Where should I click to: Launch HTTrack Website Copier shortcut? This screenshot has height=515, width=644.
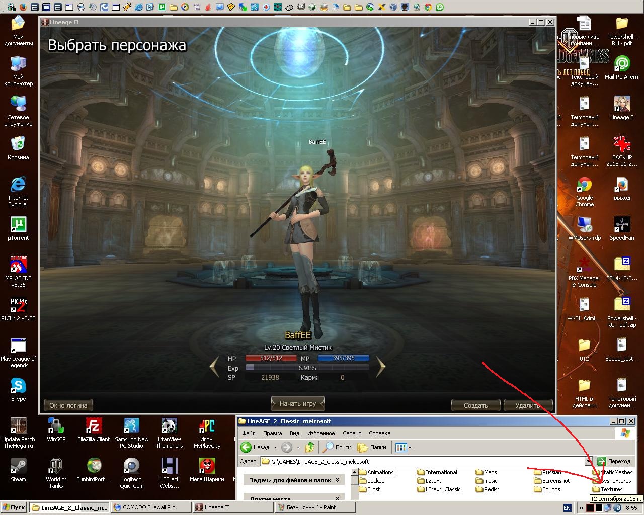coord(169,473)
